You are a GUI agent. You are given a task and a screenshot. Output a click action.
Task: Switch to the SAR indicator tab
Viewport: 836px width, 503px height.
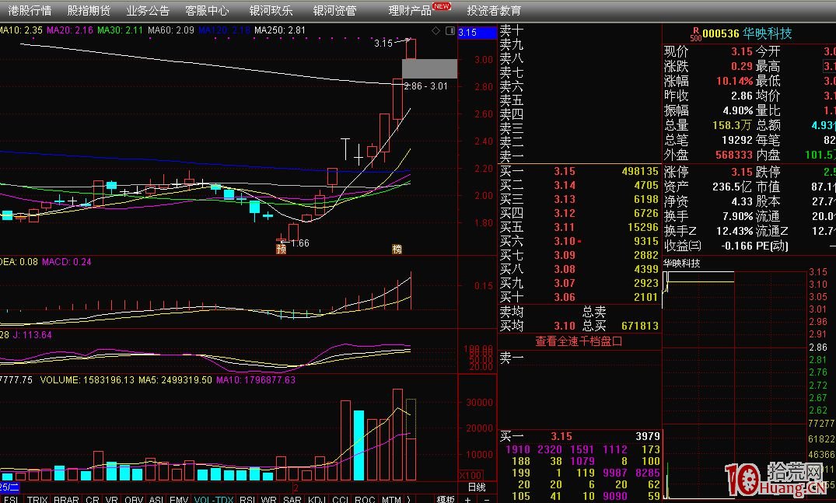tap(292, 499)
